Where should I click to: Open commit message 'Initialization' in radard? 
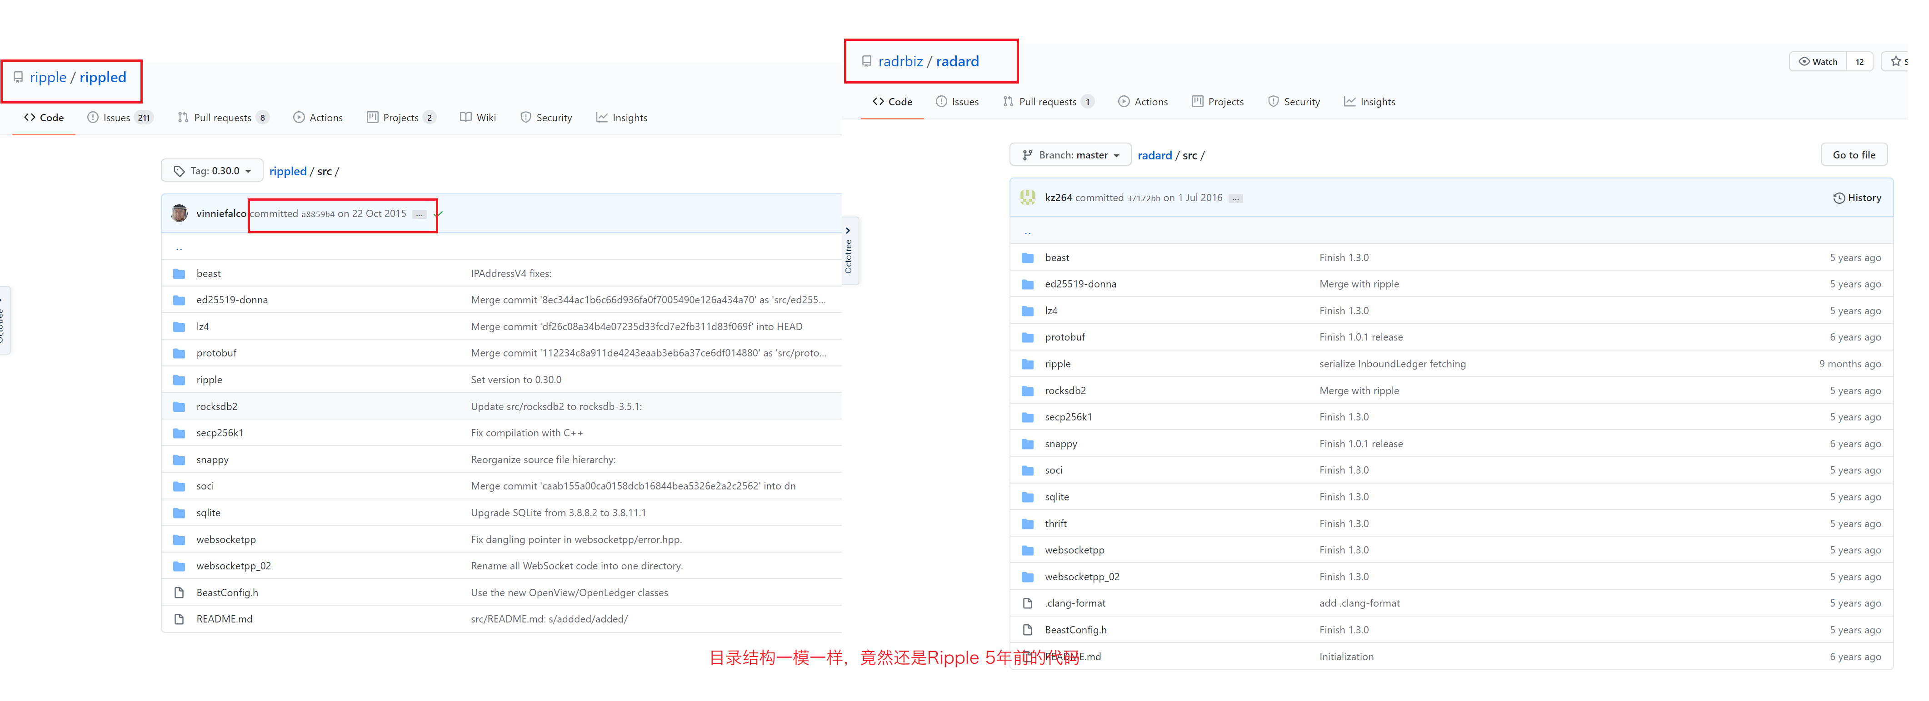(1346, 657)
